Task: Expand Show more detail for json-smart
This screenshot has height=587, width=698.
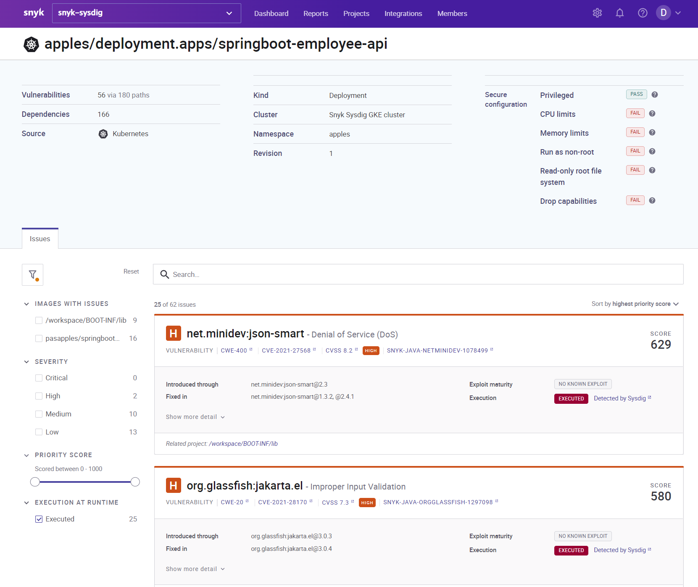Action: point(195,417)
